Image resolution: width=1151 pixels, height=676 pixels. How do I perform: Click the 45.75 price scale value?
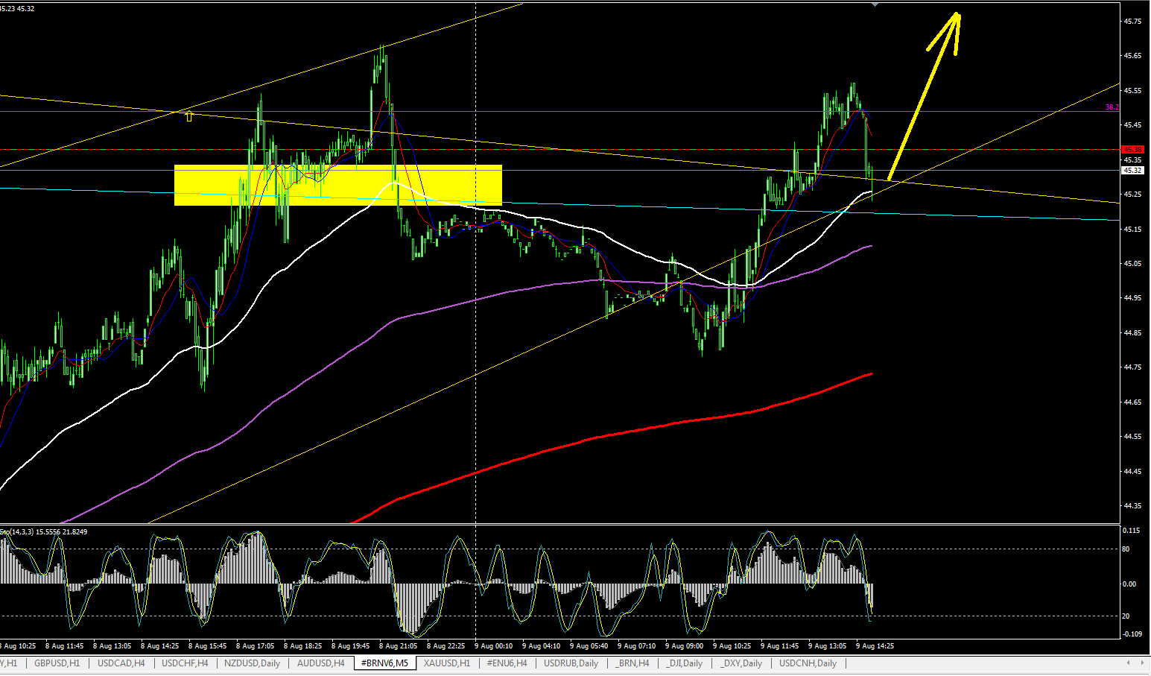click(x=1132, y=22)
